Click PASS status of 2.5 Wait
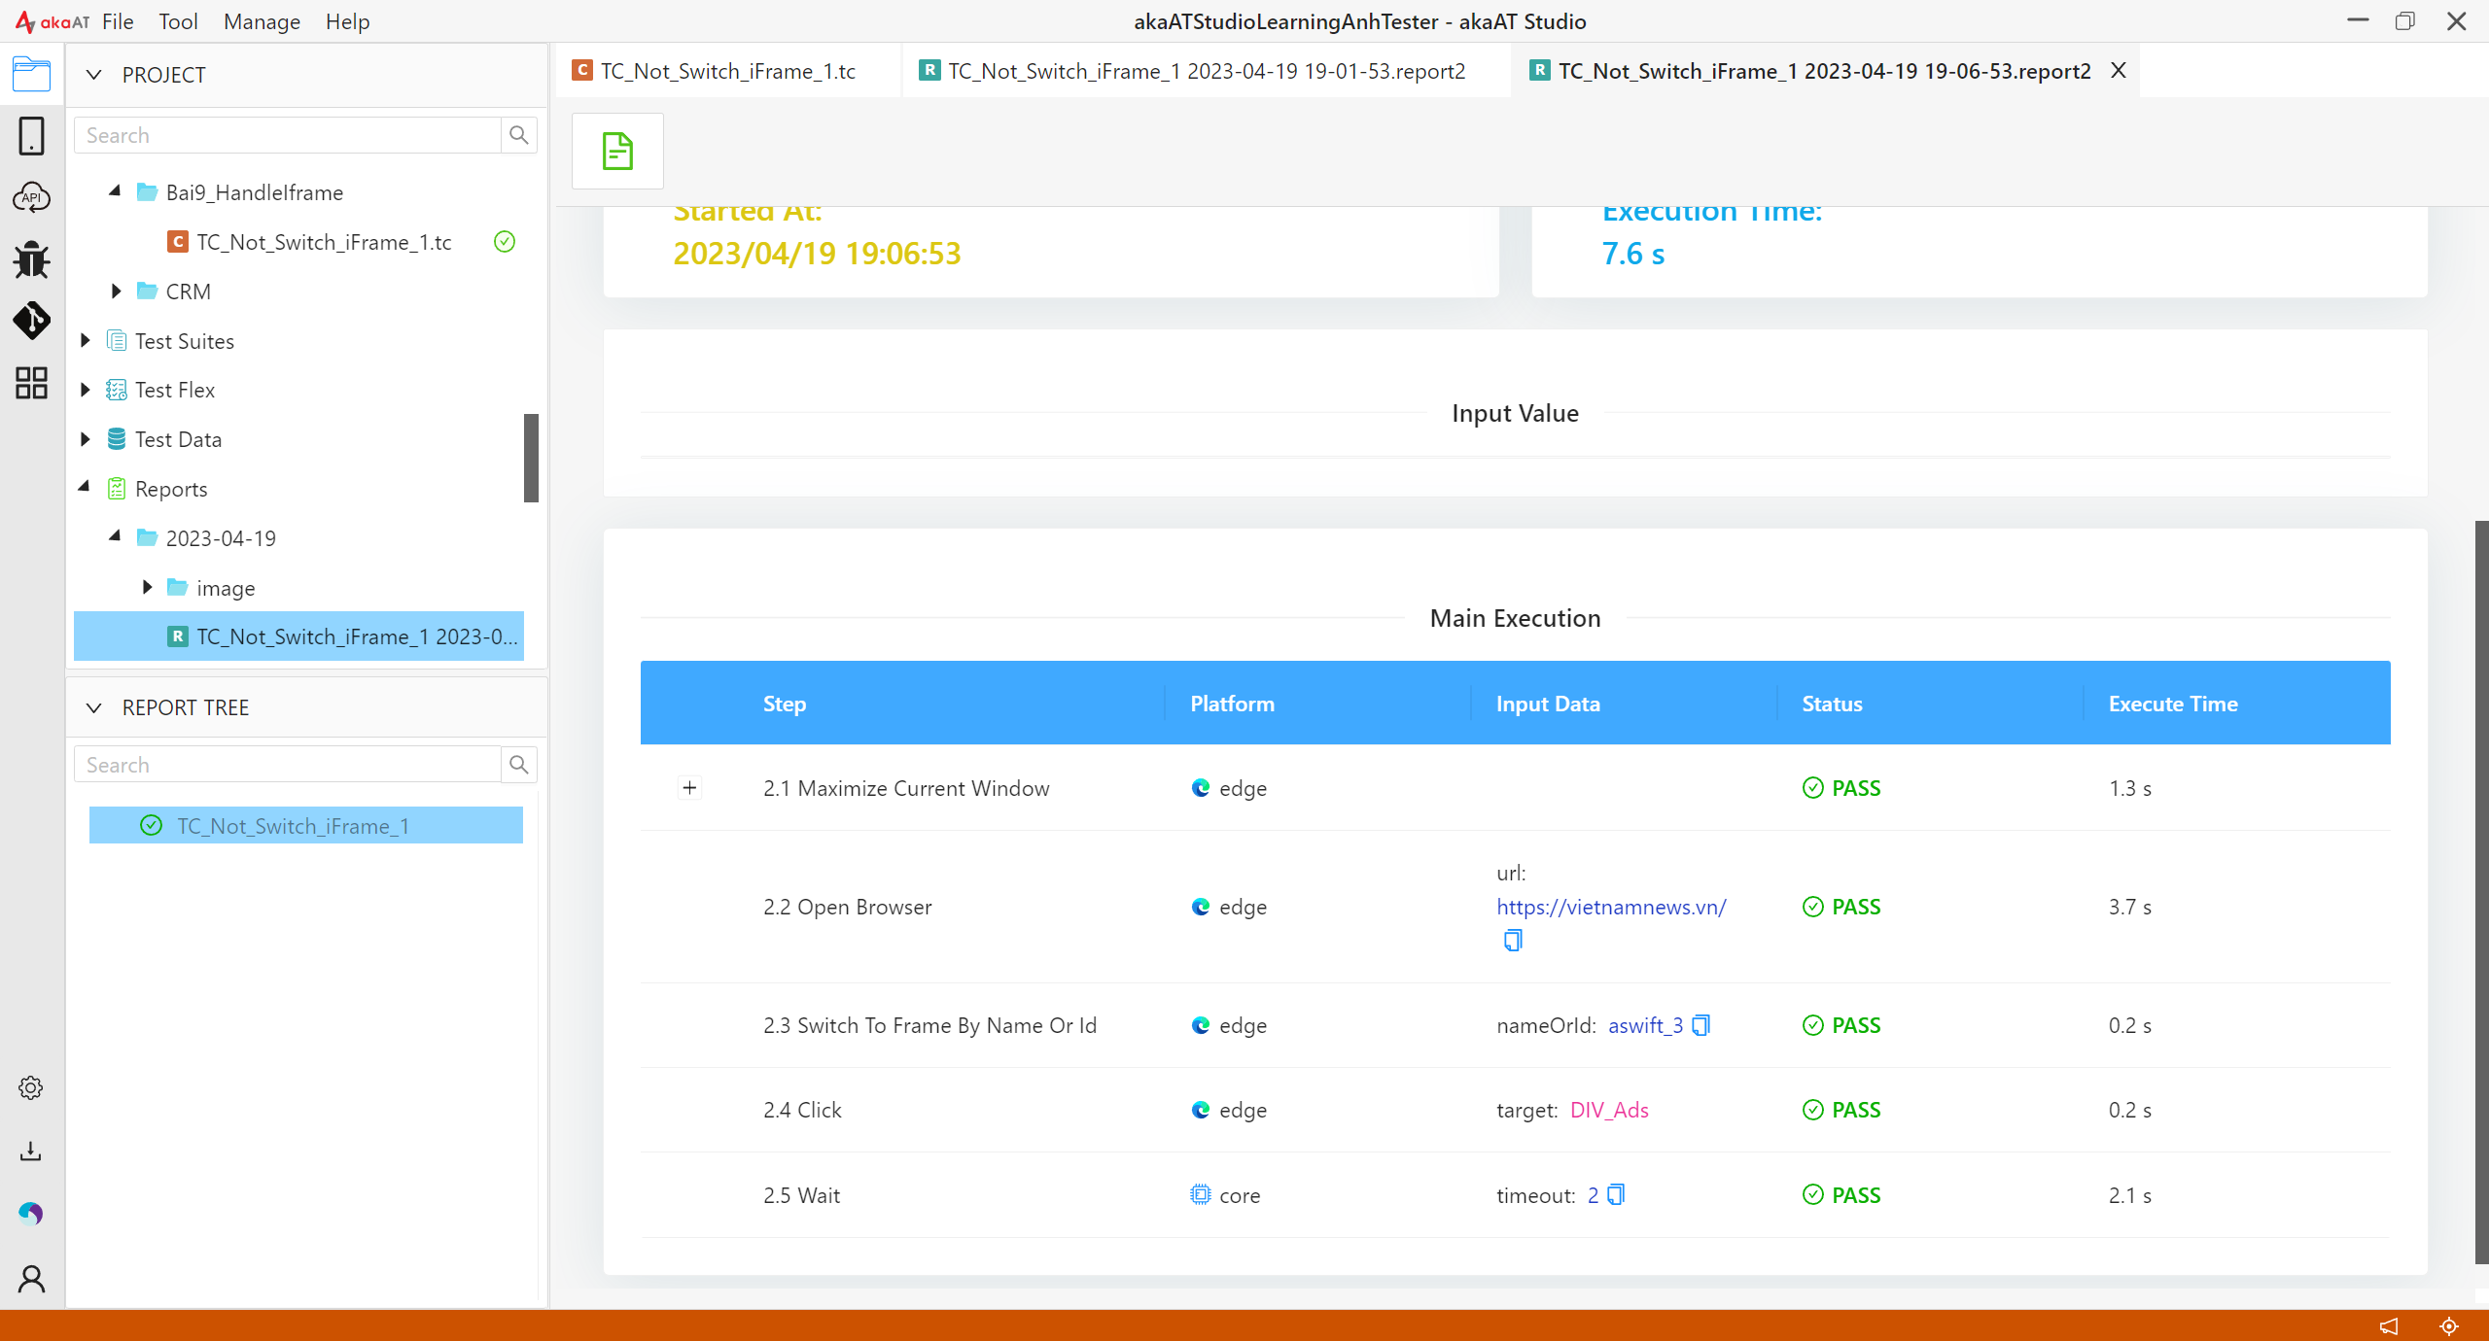This screenshot has width=2489, height=1341. pyautogui.click(x=1841, y=1195)
